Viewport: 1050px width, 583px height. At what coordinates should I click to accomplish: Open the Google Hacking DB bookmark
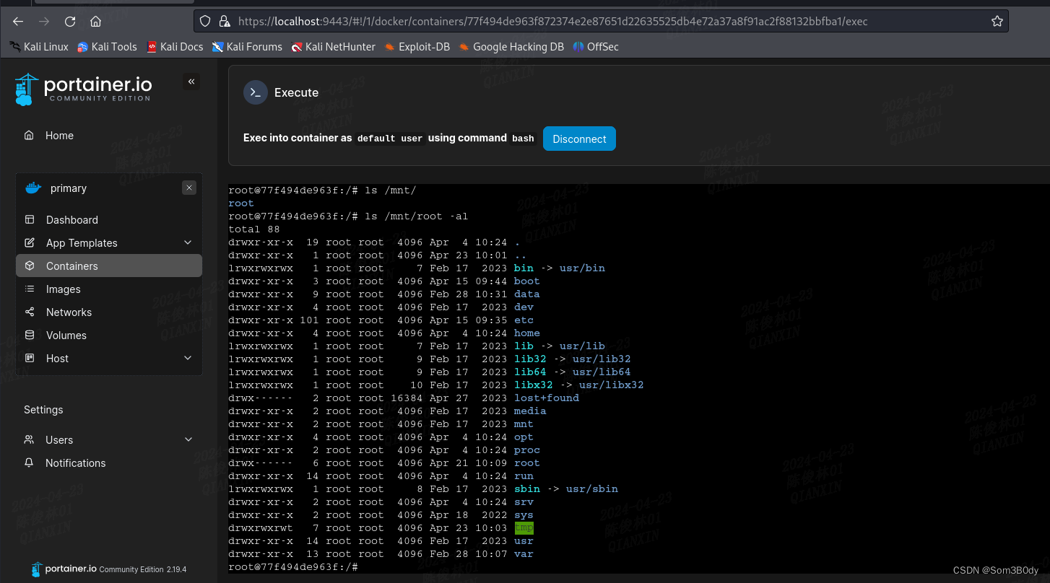click(511, 47)
